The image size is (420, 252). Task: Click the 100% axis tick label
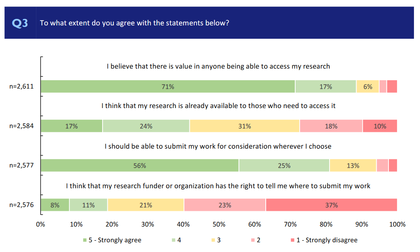[x=397, y=225]
